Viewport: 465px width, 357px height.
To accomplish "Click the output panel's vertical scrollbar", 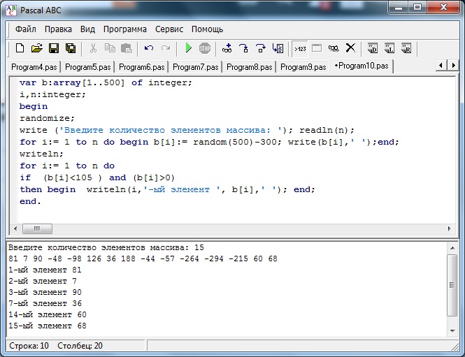I will pyautogui.click(x=454, y=286).
